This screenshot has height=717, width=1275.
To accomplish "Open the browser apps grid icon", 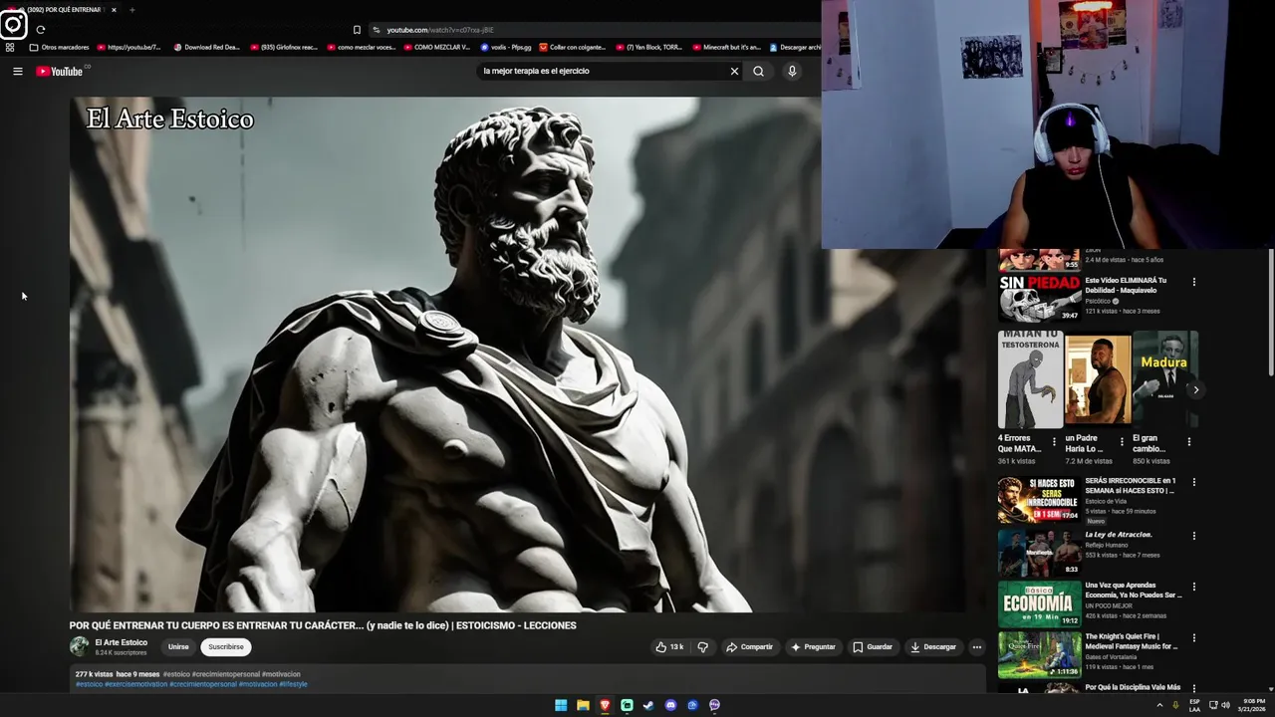I will click(x=10, y=47).
